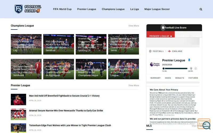Click the ENGLAND breadcrumb link
Viewport: 213px width, 133px height.
177,51
